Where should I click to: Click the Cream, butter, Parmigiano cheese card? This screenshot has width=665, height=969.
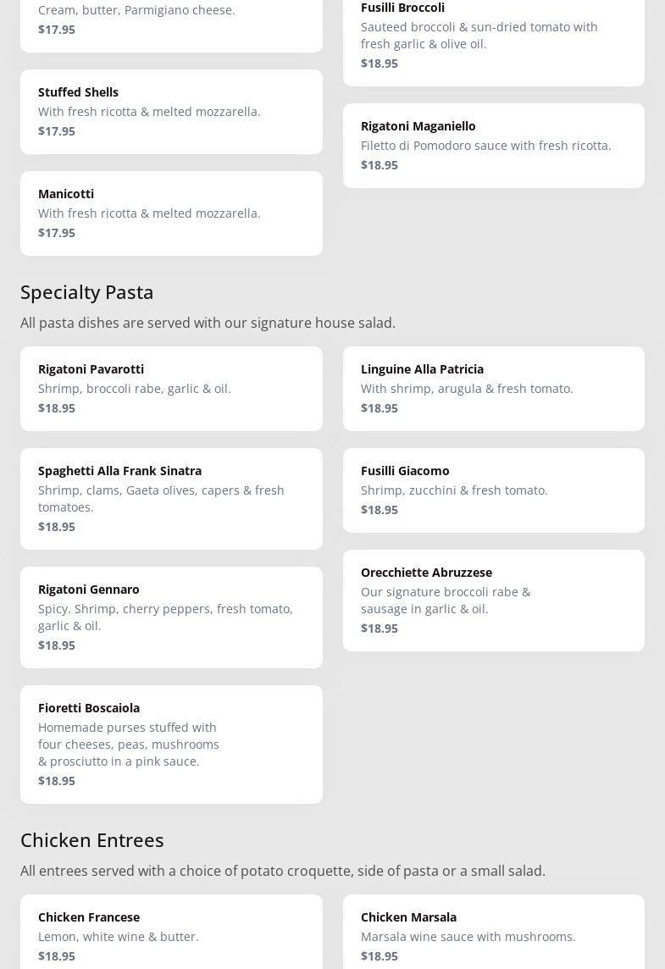(171, 25)
